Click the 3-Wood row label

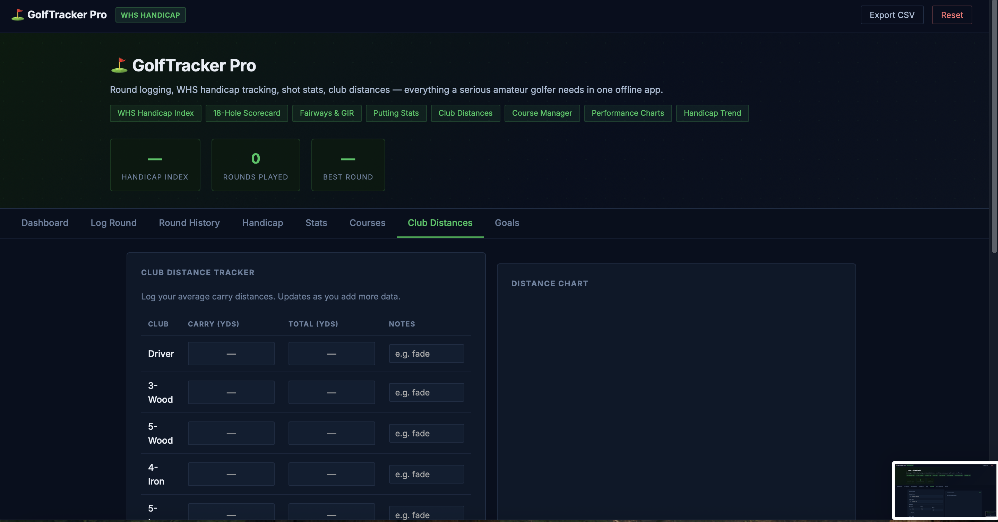[x=161, y=392]
